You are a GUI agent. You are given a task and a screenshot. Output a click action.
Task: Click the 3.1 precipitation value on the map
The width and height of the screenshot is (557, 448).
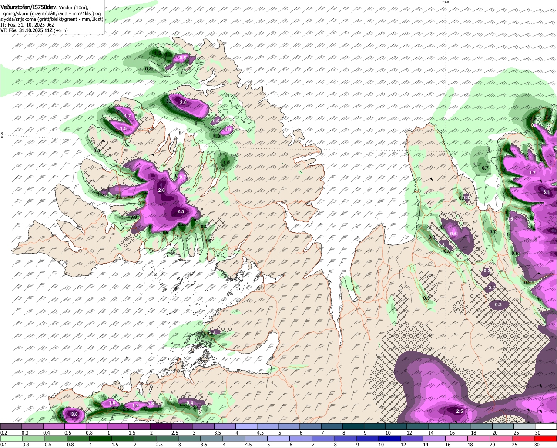[x=547, y=192]
